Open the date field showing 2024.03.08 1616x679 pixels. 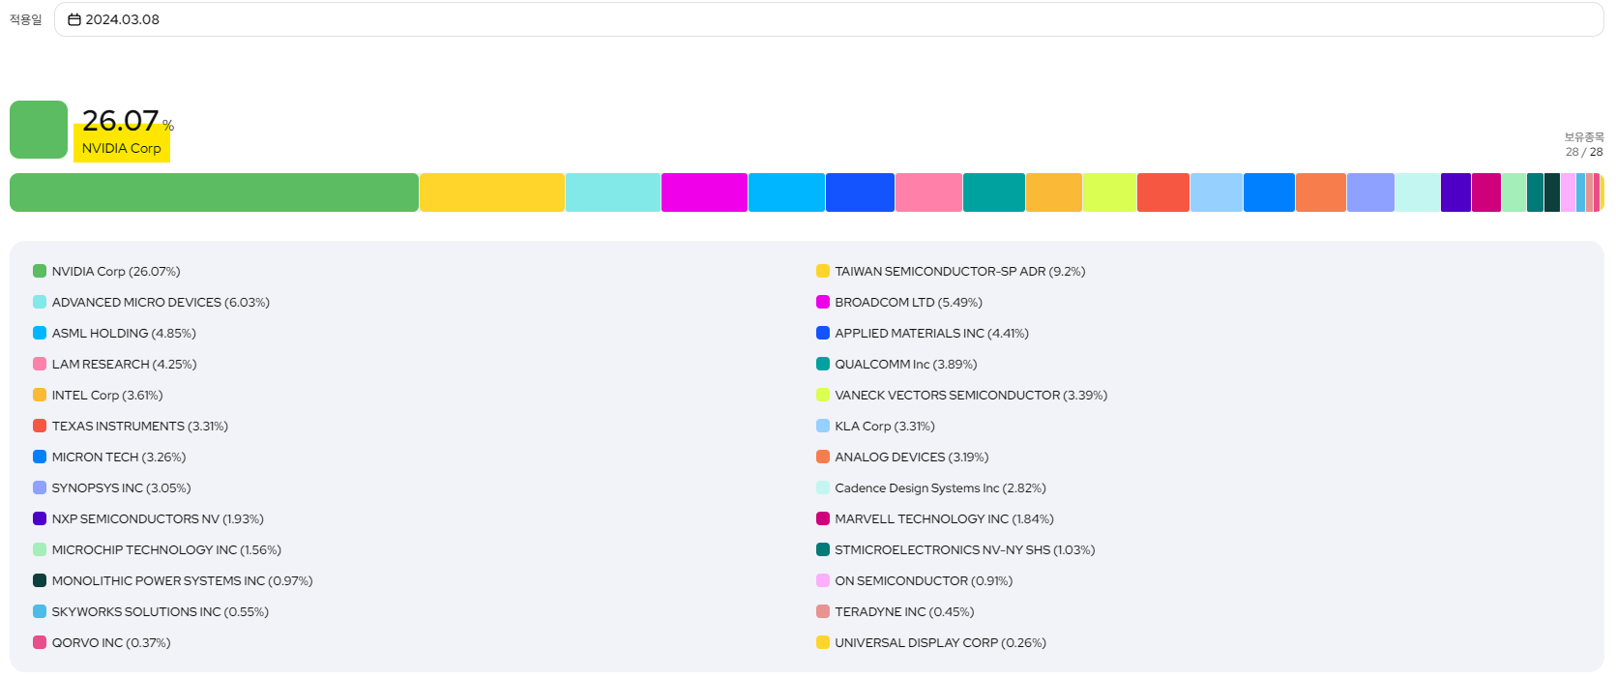829,19
